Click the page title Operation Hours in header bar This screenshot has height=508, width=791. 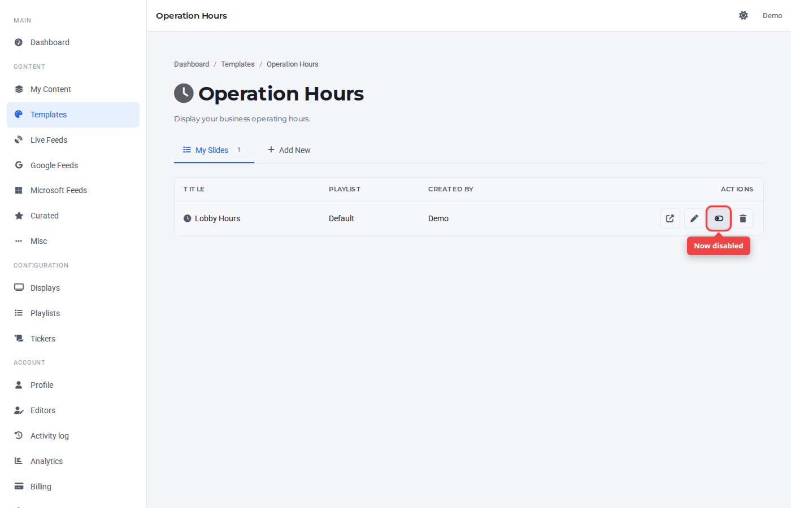coord(192,16)
